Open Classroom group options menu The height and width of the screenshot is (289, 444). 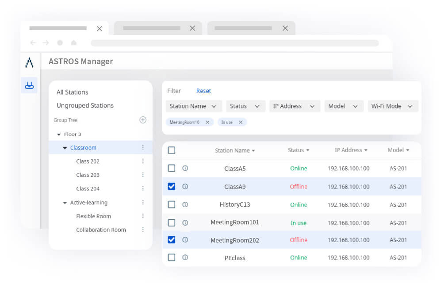[x=143, y=147]
